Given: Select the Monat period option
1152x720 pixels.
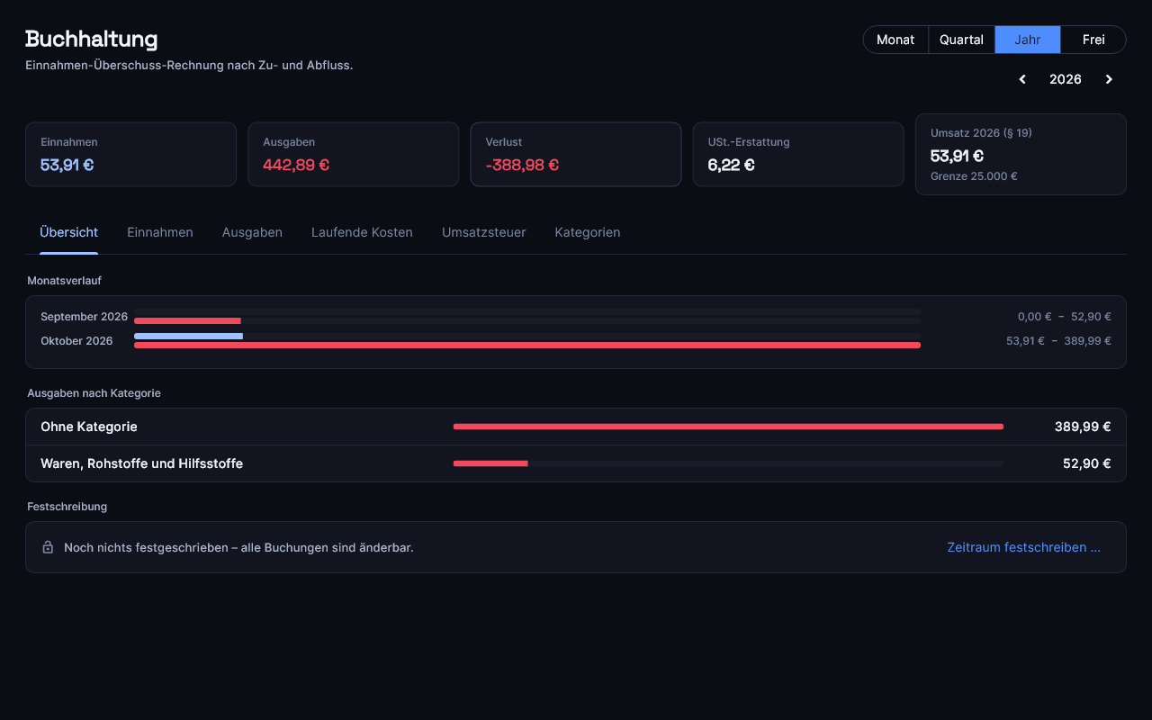Looking at the screenshot, I should pos(895,40).
